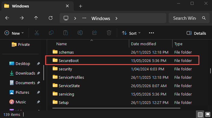
Task: Click the Paste clipboard icon
Action: coord(66,33)
